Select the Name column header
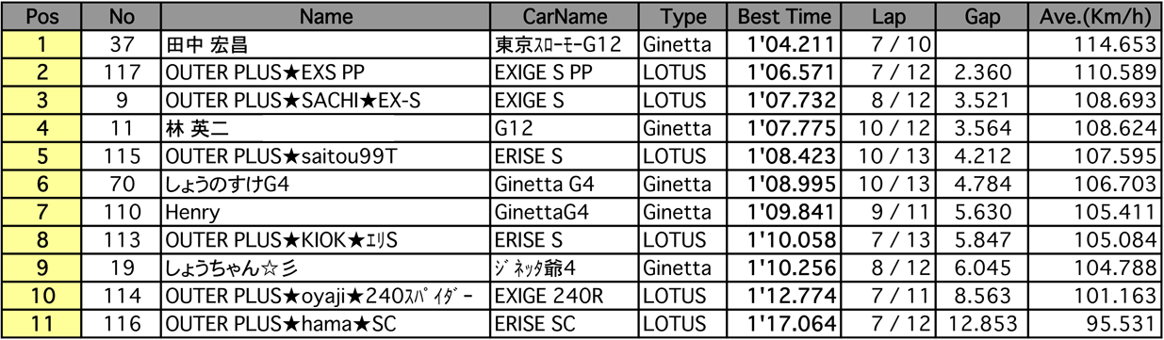 326,16
